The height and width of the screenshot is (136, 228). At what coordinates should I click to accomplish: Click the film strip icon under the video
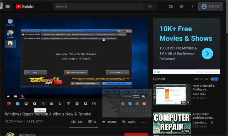[43, 104]
